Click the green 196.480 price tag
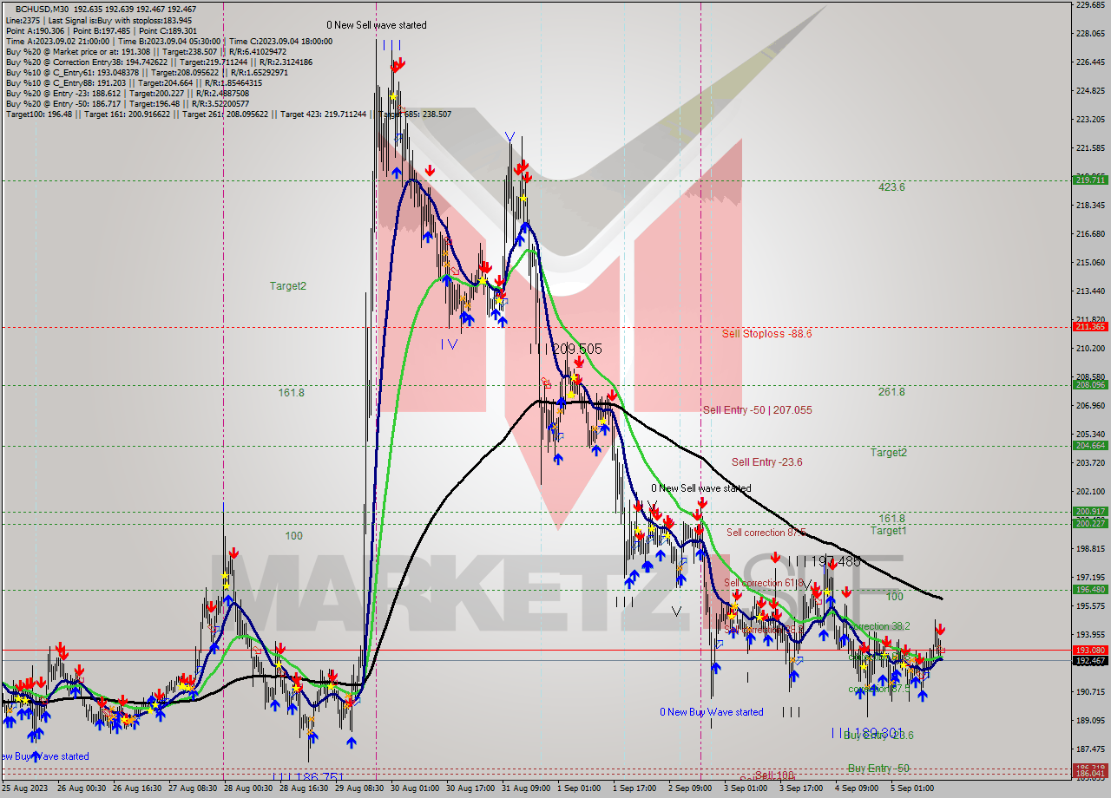 pyautogui.click(x=1090, y=590)
